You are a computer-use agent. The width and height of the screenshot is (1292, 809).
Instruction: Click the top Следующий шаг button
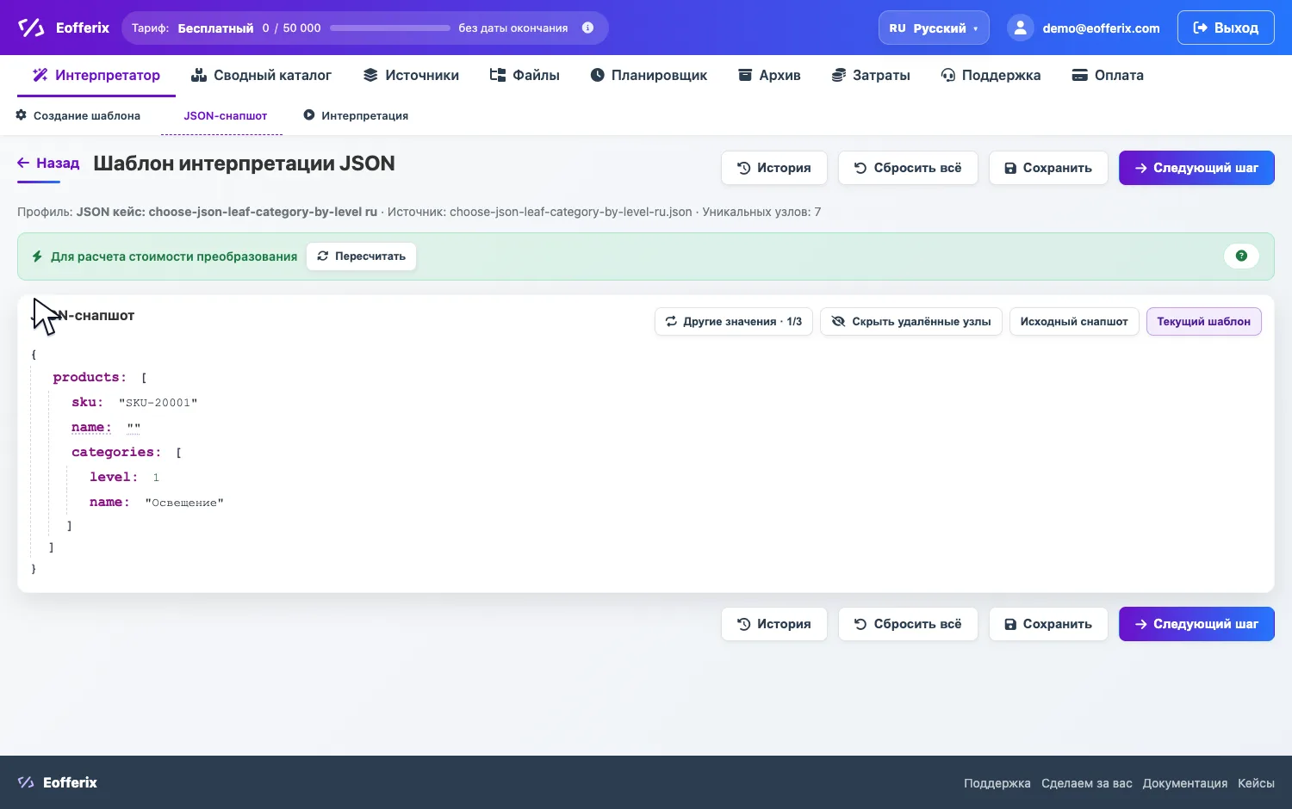[1196, 168]
